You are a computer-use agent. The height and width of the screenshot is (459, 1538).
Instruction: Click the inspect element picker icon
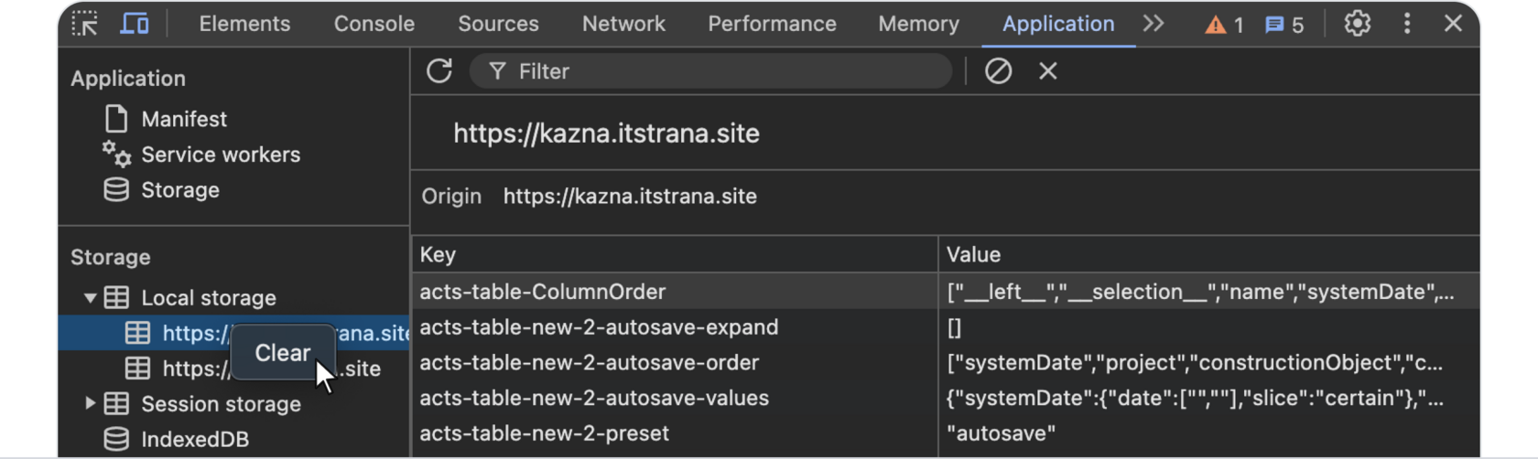(85, 24)
